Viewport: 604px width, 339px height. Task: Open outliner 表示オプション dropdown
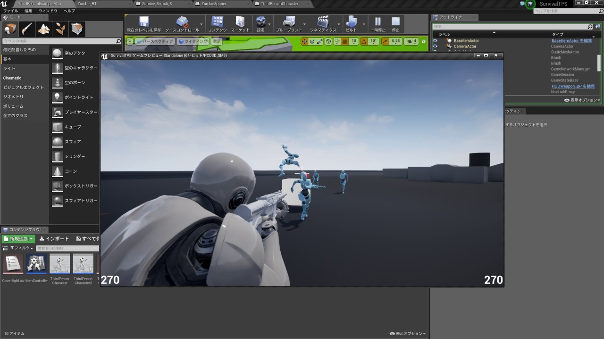coord(583,100)
